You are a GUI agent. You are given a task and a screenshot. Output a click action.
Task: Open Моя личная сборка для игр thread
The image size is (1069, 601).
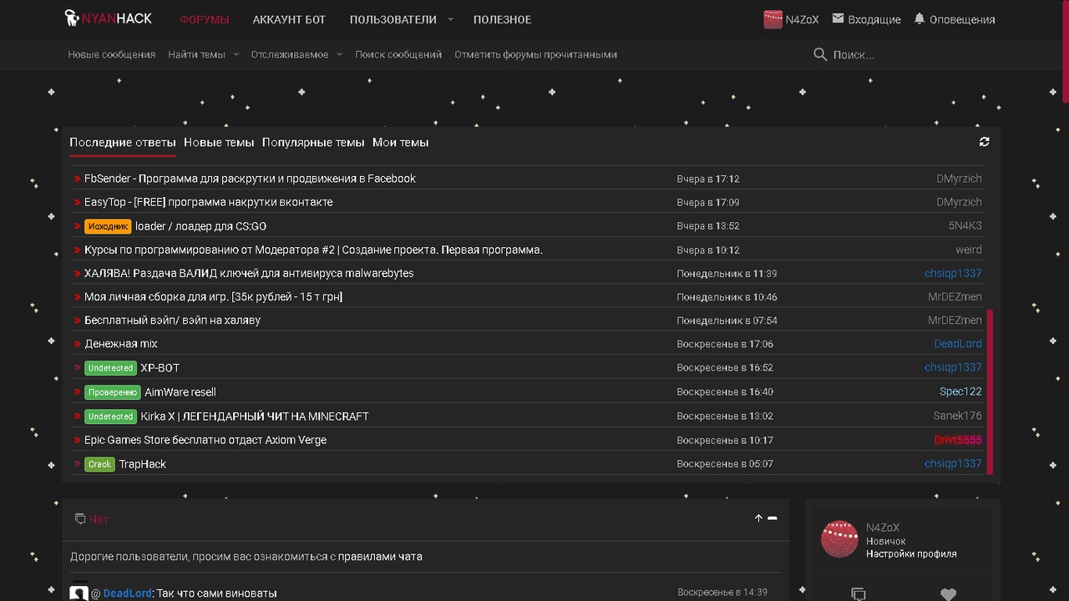click(x=214, y=296)
